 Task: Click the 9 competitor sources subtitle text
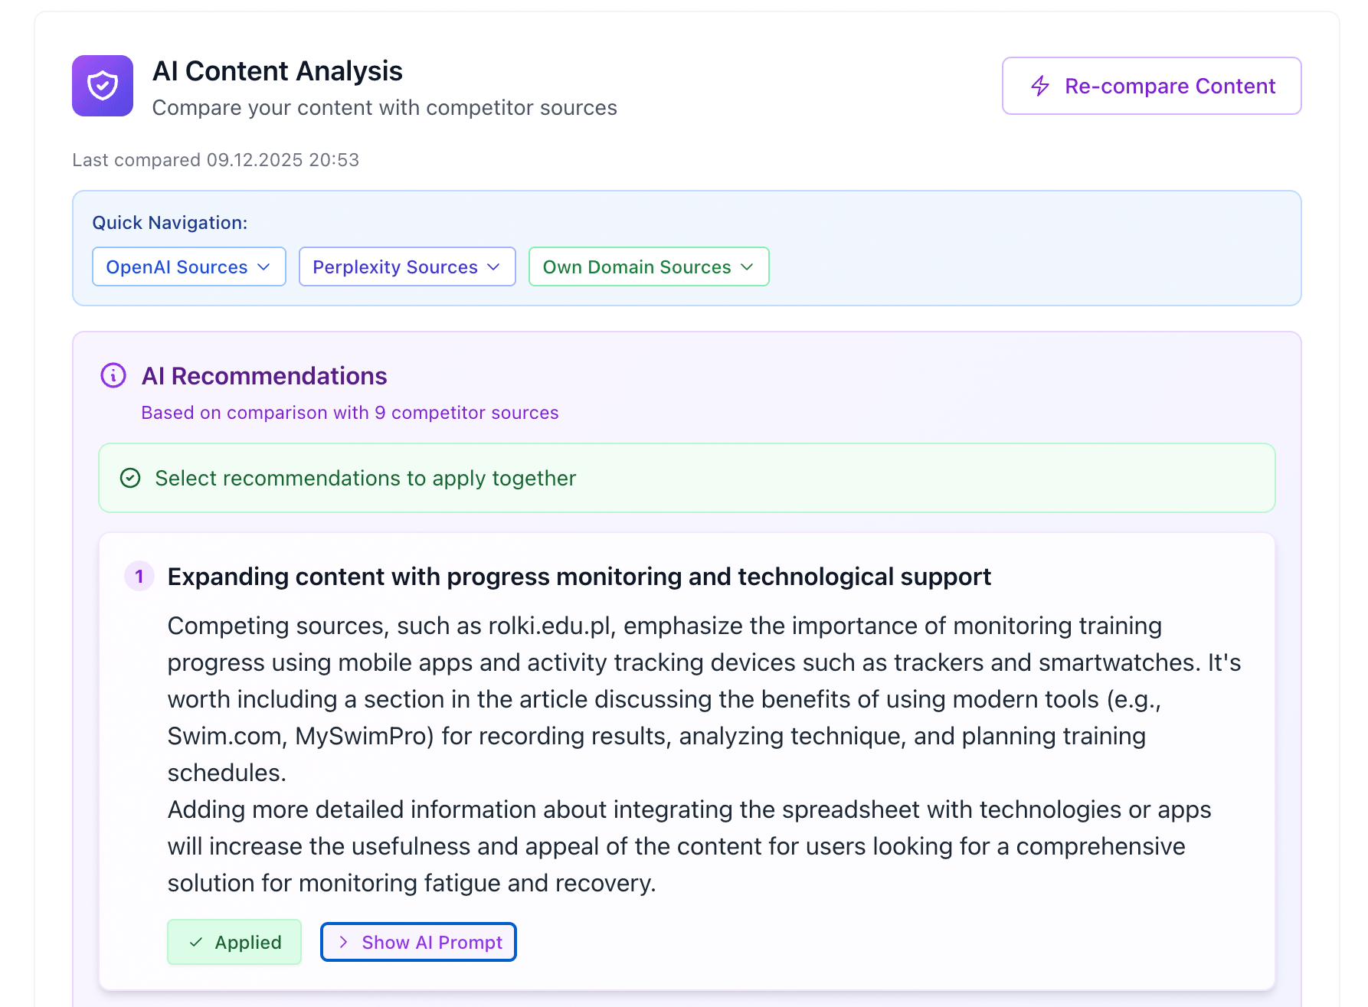pyautogui.click(x=350, y=413)
